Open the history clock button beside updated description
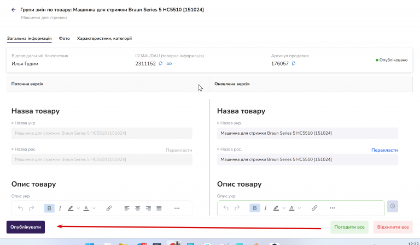This screenshot has height=245, width=420. (393, 206)
